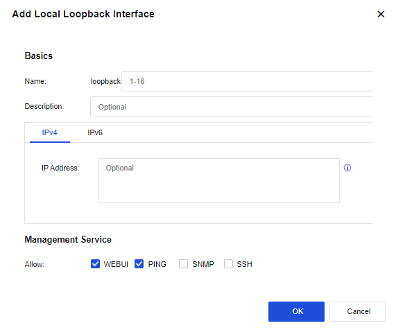Enable the SNMP checkbox
The image size is (396, 330).
click(x=183, y=264)
